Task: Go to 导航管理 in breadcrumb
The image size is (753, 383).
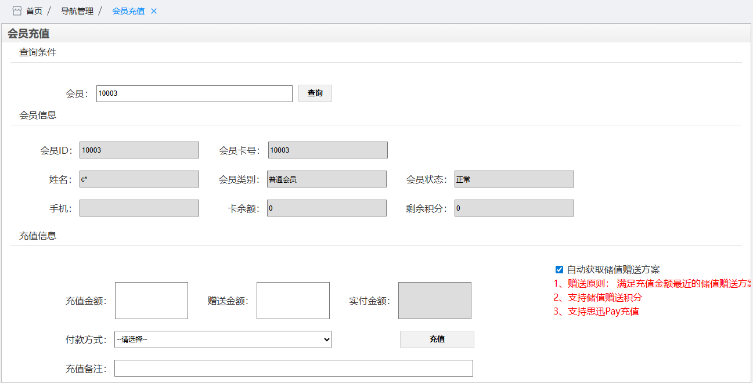Action: pyautogui.click(x=77, y=11)
